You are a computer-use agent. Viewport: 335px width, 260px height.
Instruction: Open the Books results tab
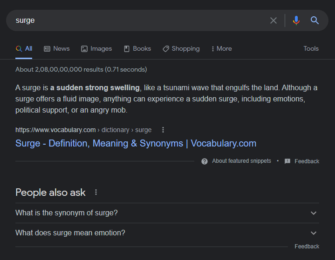click(x=137, y=49)
